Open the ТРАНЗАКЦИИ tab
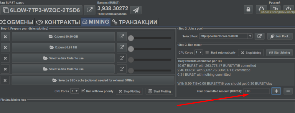The width and height of the screenshot is (295, 113). coord(134,22)
